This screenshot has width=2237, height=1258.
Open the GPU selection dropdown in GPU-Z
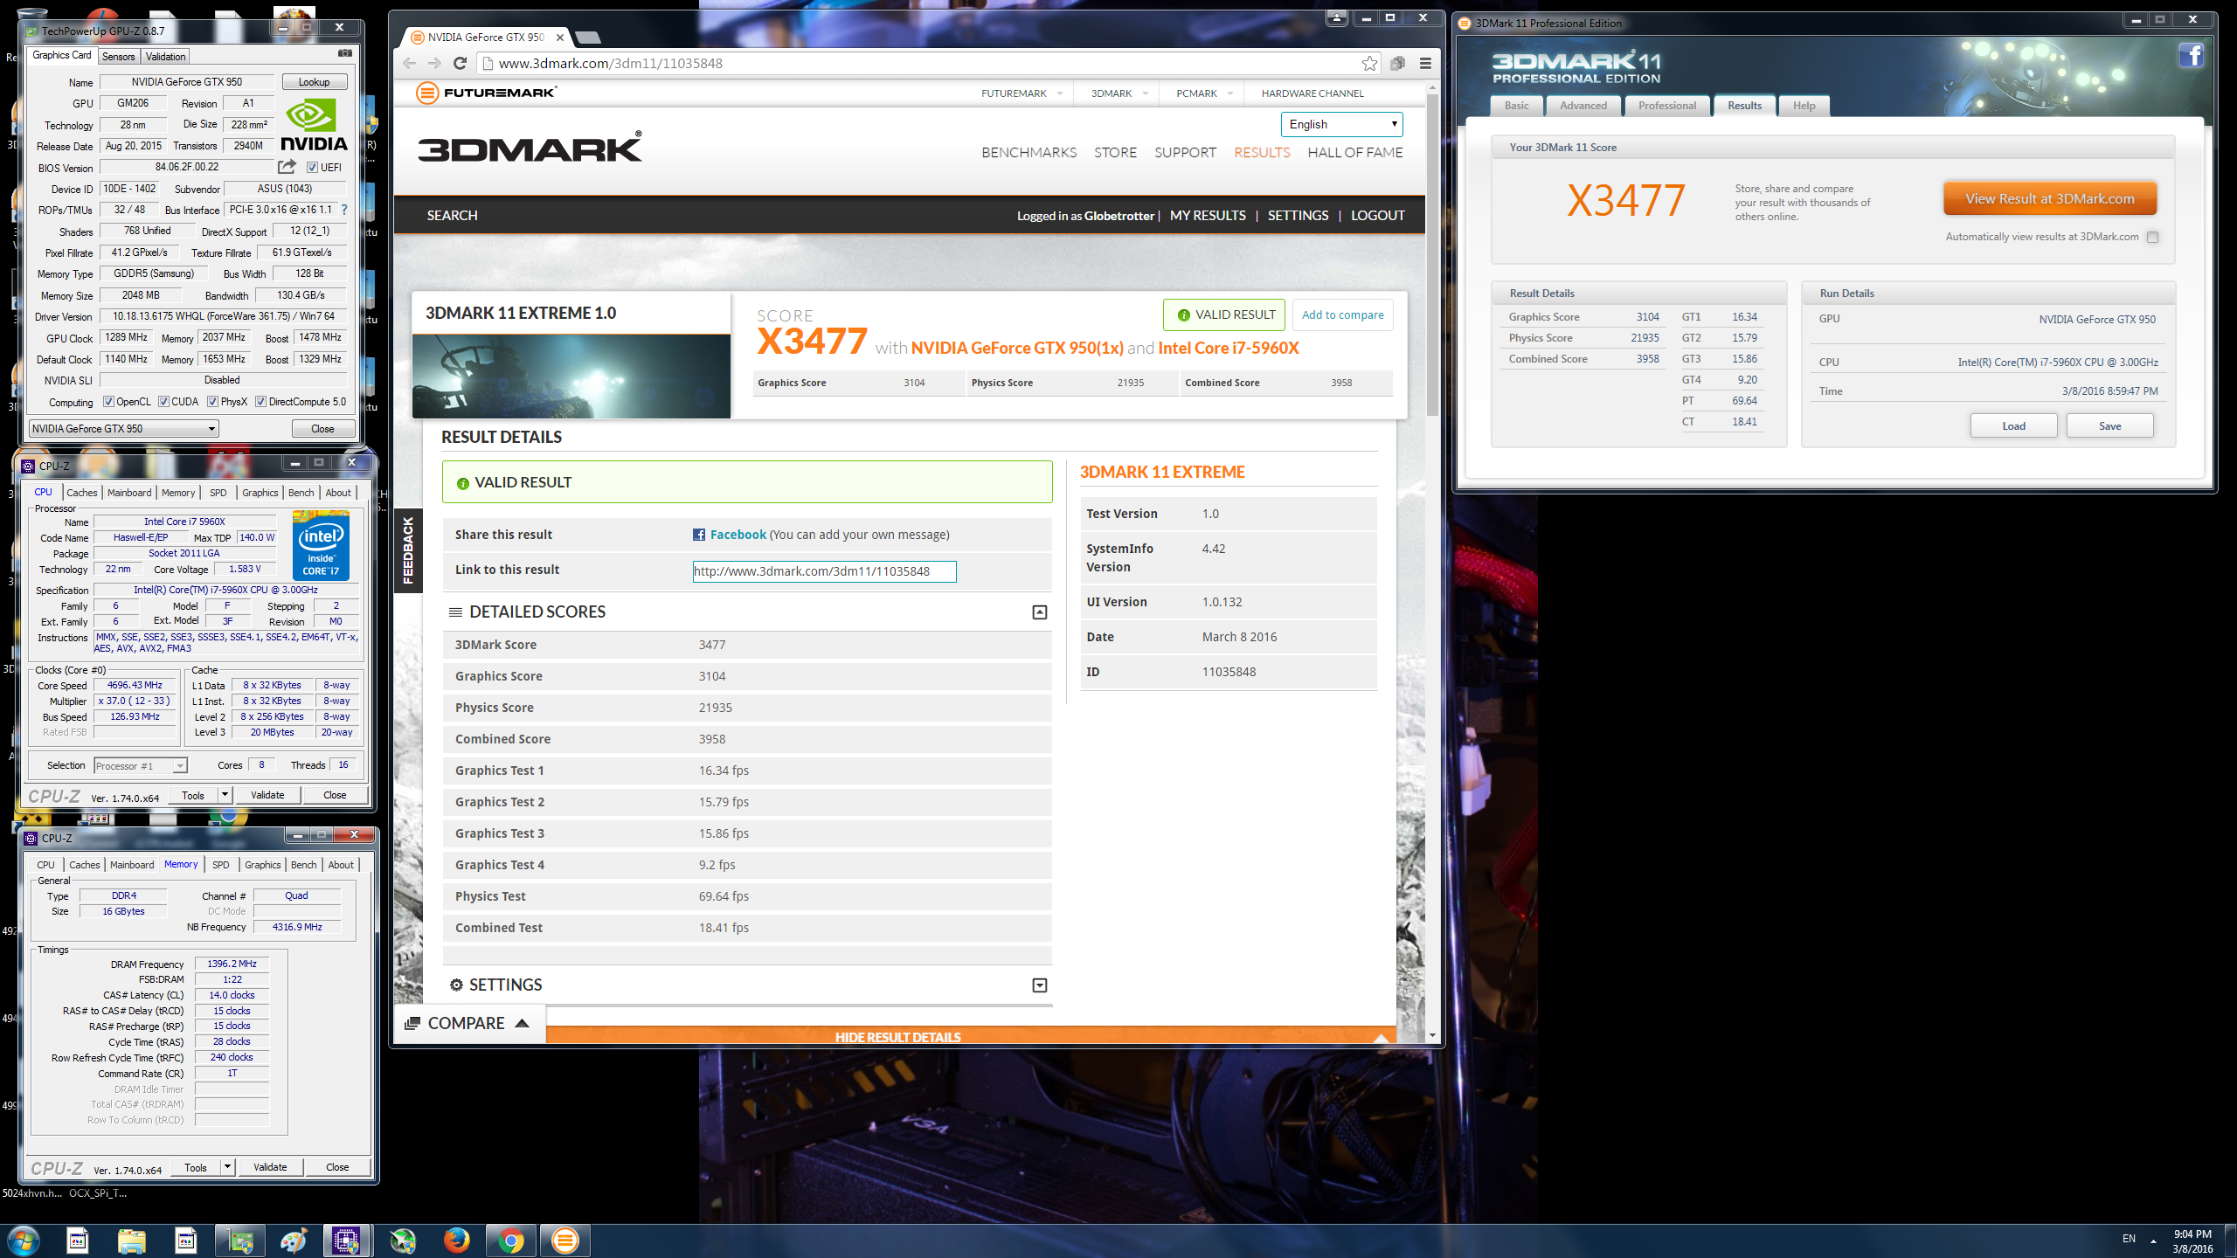tap(123, 428)
